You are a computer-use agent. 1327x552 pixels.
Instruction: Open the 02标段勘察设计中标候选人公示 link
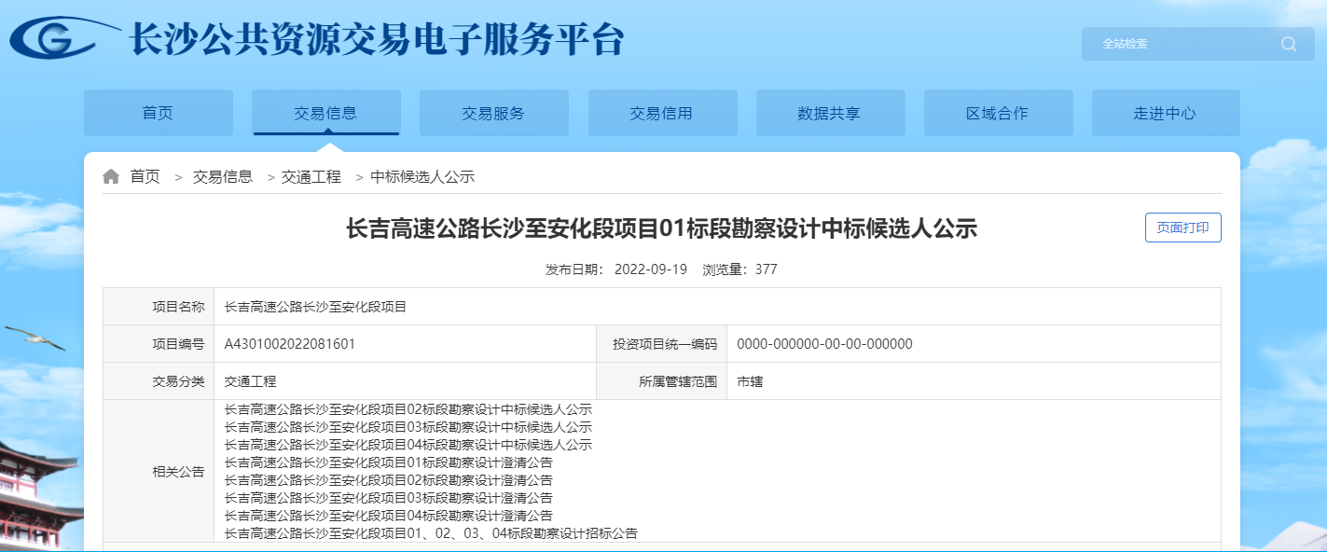tap(408, 409)
